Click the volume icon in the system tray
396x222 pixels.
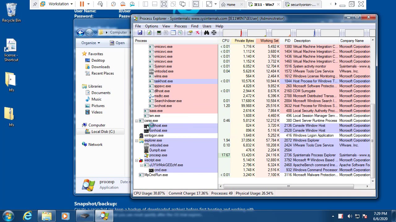coord(350,216)
